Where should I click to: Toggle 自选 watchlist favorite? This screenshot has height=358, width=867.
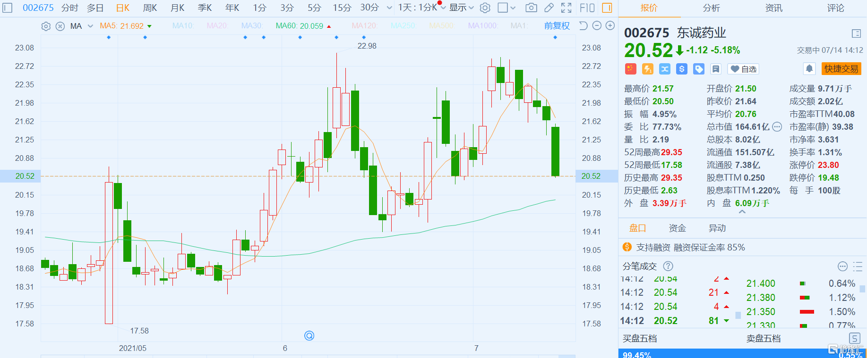(743, 69)
